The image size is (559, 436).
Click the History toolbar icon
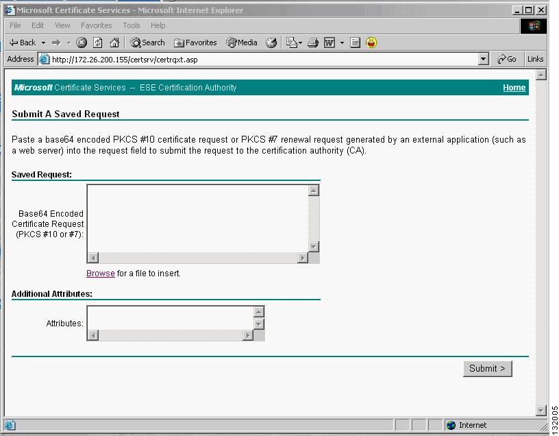point(271,43)
